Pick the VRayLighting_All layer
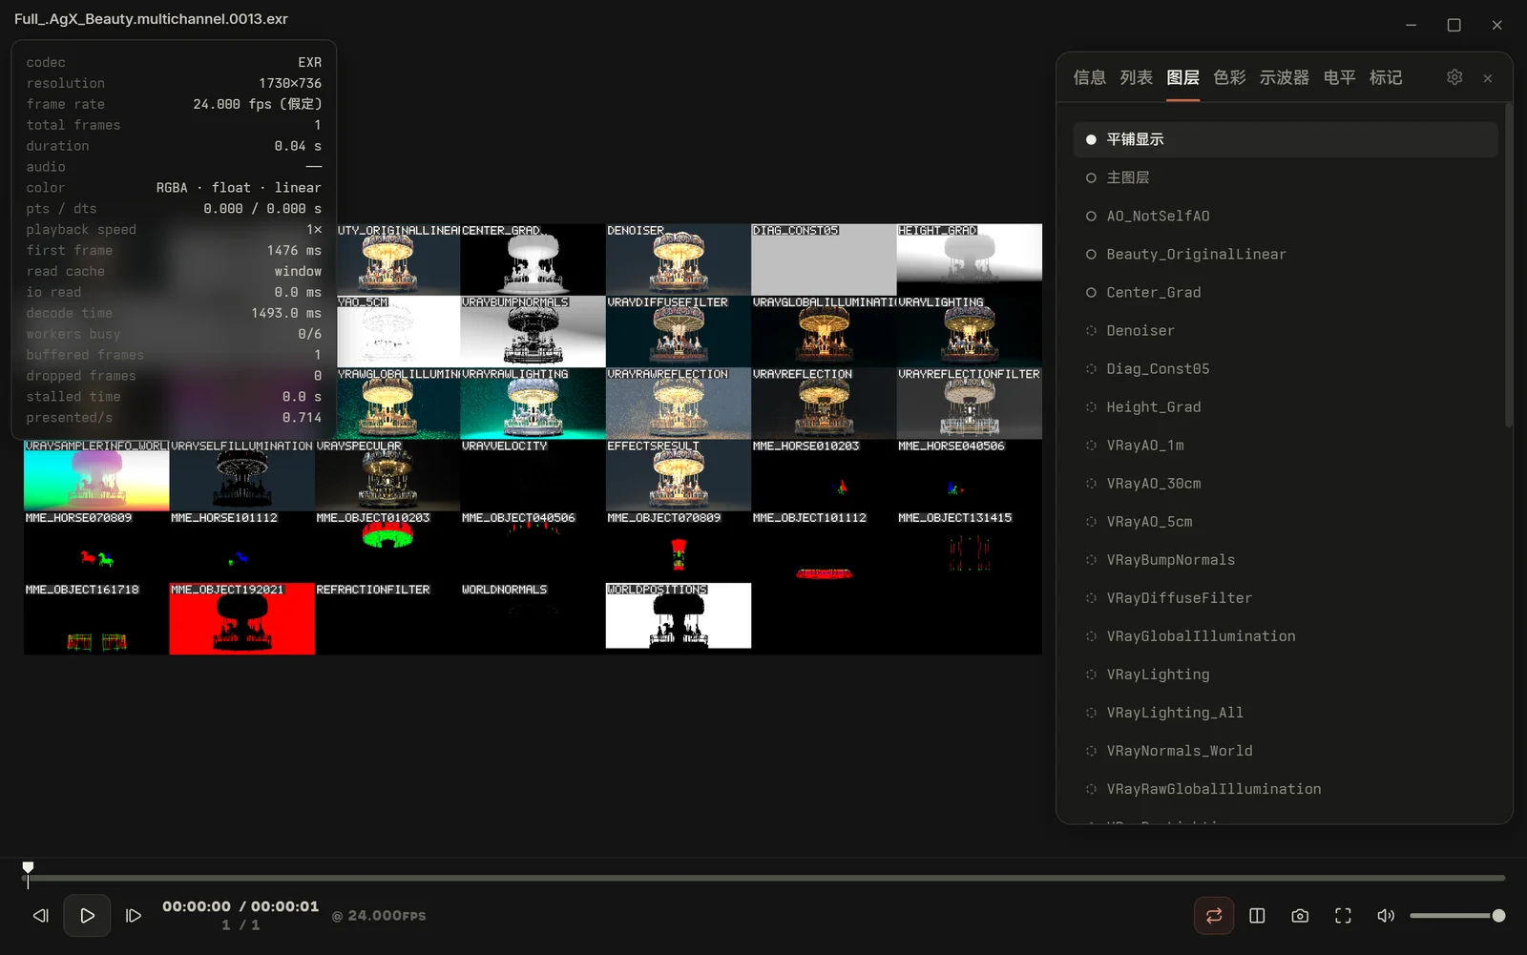Image resolution: width=1527 pixels, height=955 pixels. 1286,712
